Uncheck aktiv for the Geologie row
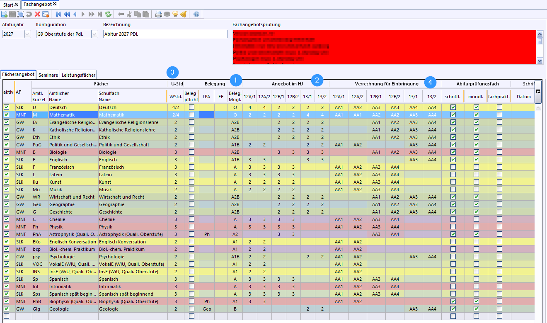The height and width of the screenshot is (323, 547). pos(6,309)
